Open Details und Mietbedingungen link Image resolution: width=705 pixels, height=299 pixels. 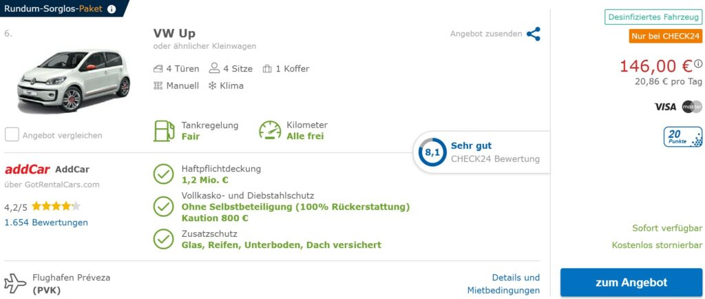[x=503, y=284]
